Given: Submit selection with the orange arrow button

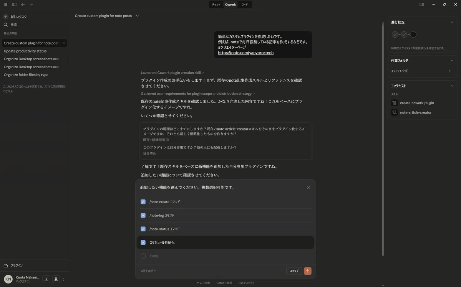Looking at the screenshot, I should (307, 271).
